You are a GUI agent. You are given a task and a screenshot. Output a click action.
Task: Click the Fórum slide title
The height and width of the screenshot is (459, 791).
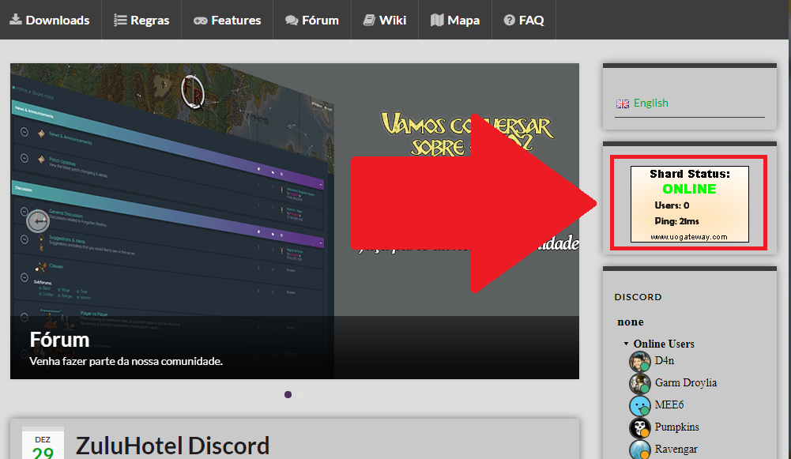59,340
